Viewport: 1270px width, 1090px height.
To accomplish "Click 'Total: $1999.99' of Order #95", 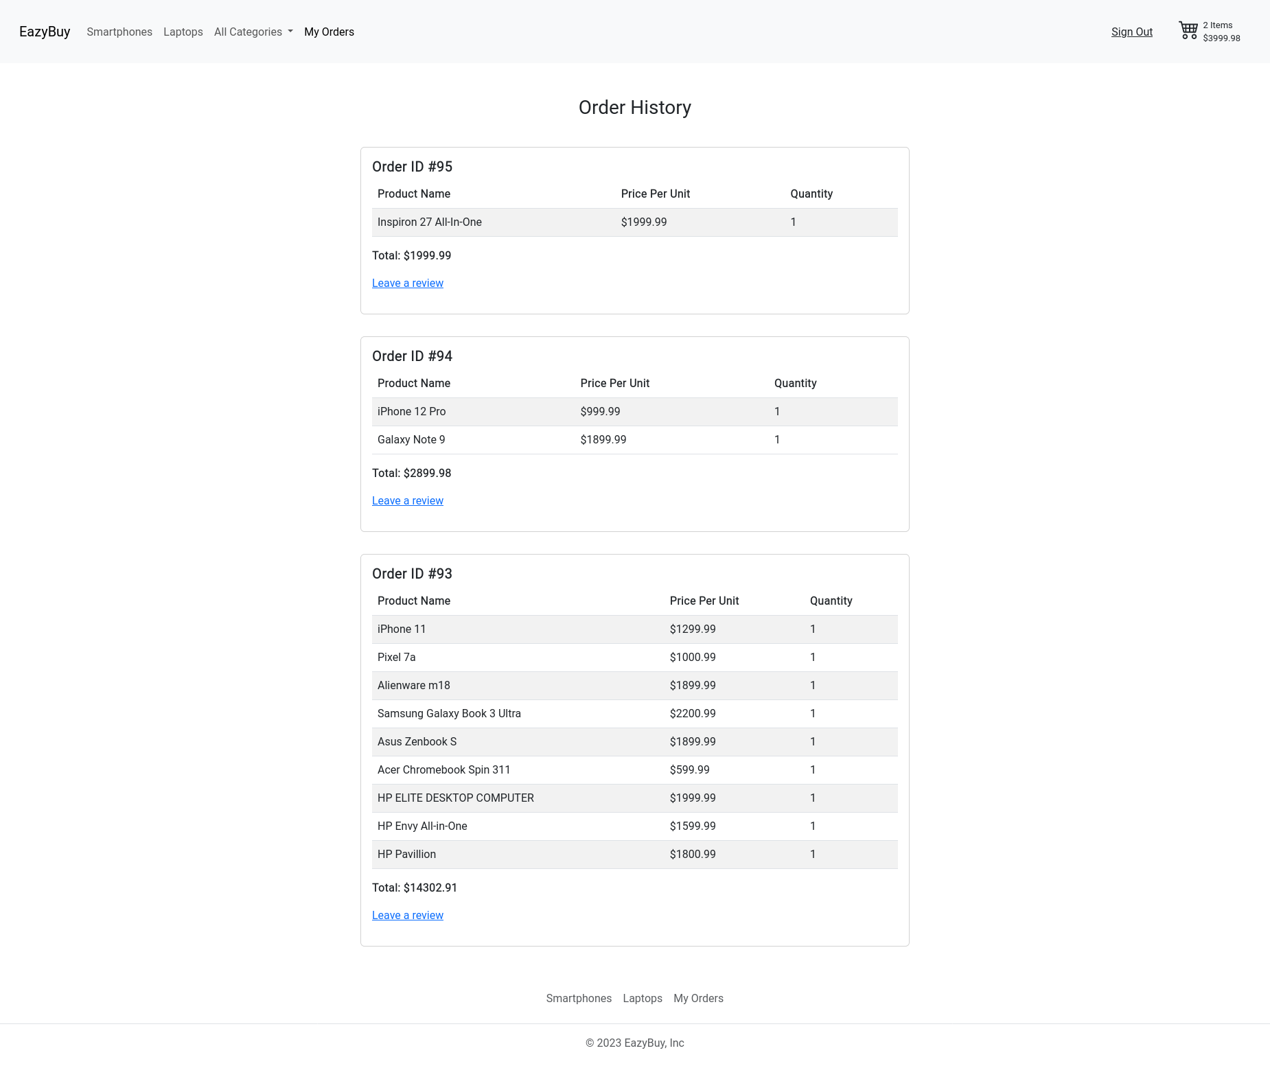I will (x=411, y=255).
